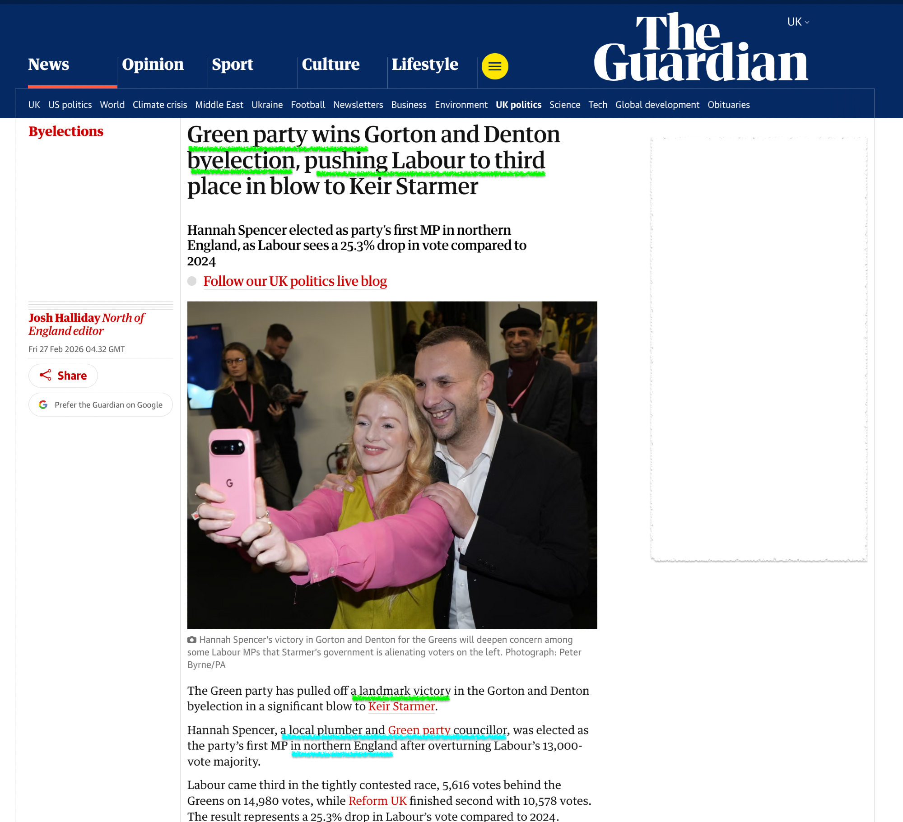Screen dimensions: 903x822
Task: Click the Google logo icon
Action: pos(43,404)
